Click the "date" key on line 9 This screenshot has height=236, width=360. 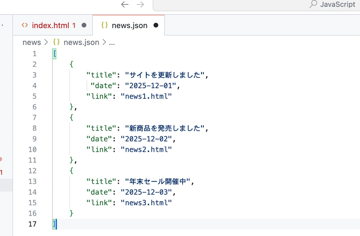(99, 139)
